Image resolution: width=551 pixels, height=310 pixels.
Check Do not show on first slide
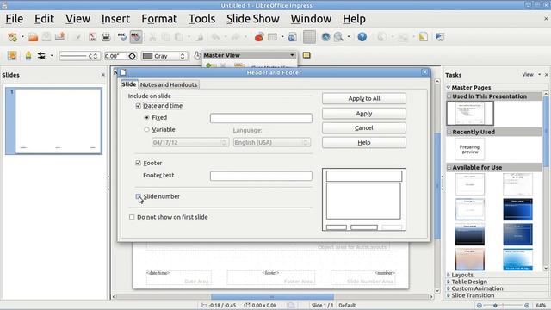tap(132, 217)
